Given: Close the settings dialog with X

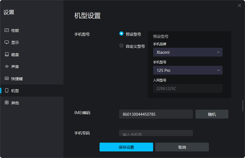Looking at the screenshot, I should pos(240,5).
